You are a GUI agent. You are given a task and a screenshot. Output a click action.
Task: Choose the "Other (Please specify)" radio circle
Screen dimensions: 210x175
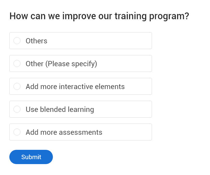click(x=17, y=64)
